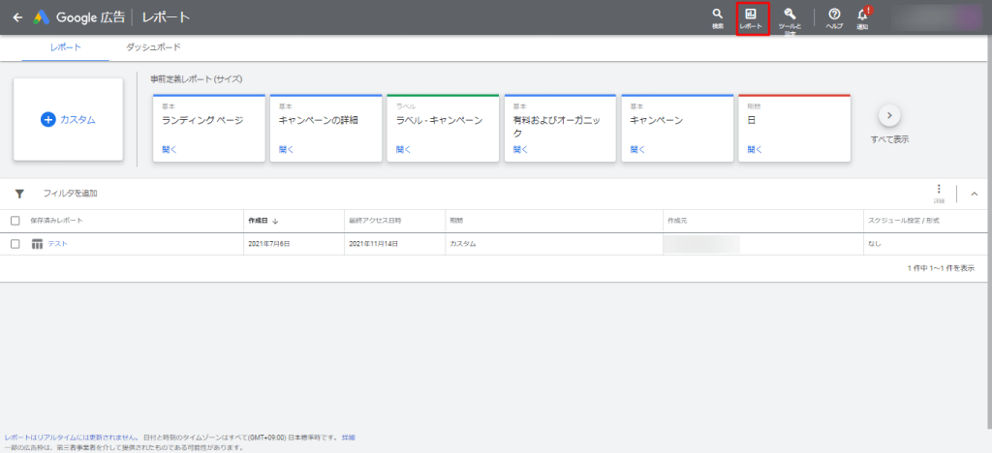The width and height of the screenshot is (992, 453).
Task: Click the blue plus icon for カスタム
Action: tap(48, 119)
